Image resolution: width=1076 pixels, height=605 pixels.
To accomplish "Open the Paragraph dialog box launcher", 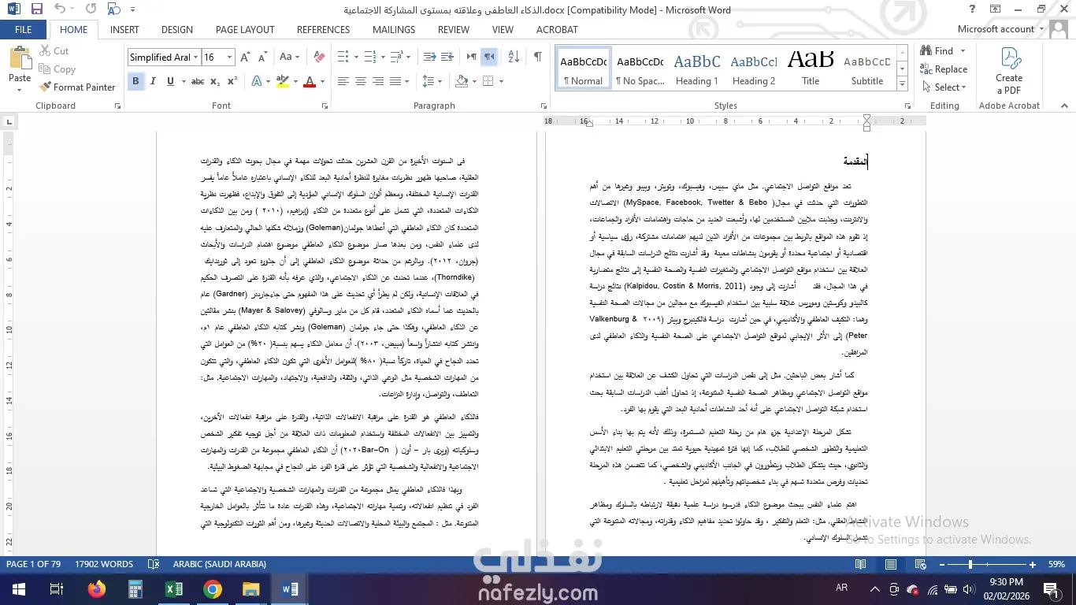I will pyautogui.click(x=545, y=106).
